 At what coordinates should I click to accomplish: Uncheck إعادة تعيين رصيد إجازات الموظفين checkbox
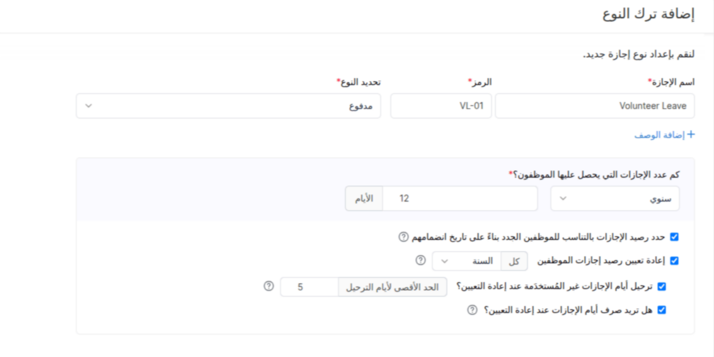tap(674, 261)
